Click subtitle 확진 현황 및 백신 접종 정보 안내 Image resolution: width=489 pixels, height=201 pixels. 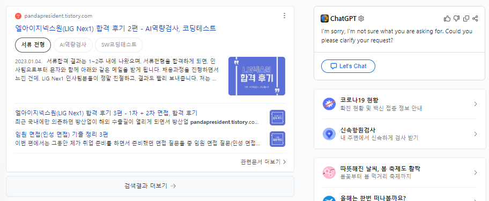(x=381, y=108)
